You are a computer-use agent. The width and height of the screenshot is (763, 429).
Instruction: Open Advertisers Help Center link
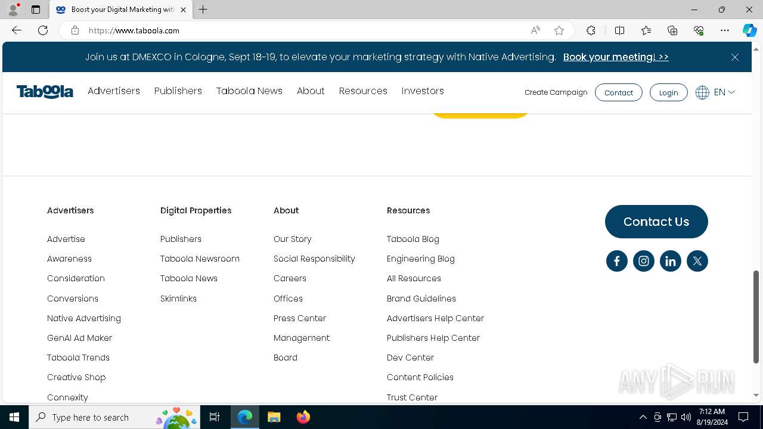(435, 318)
